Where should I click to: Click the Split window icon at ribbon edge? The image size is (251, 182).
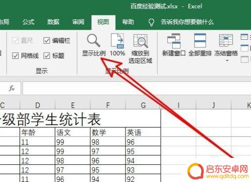244,37
